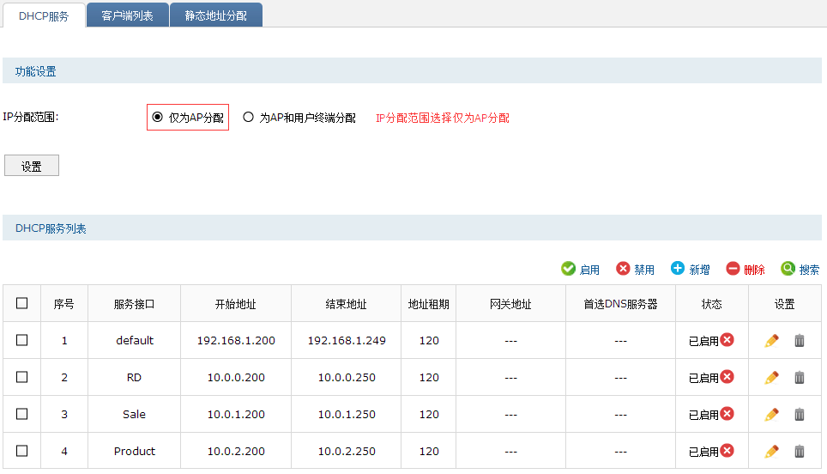Screen dimensions: 827x474
Task: Click start address 10.0.2.200
Action: coord(236,452)
